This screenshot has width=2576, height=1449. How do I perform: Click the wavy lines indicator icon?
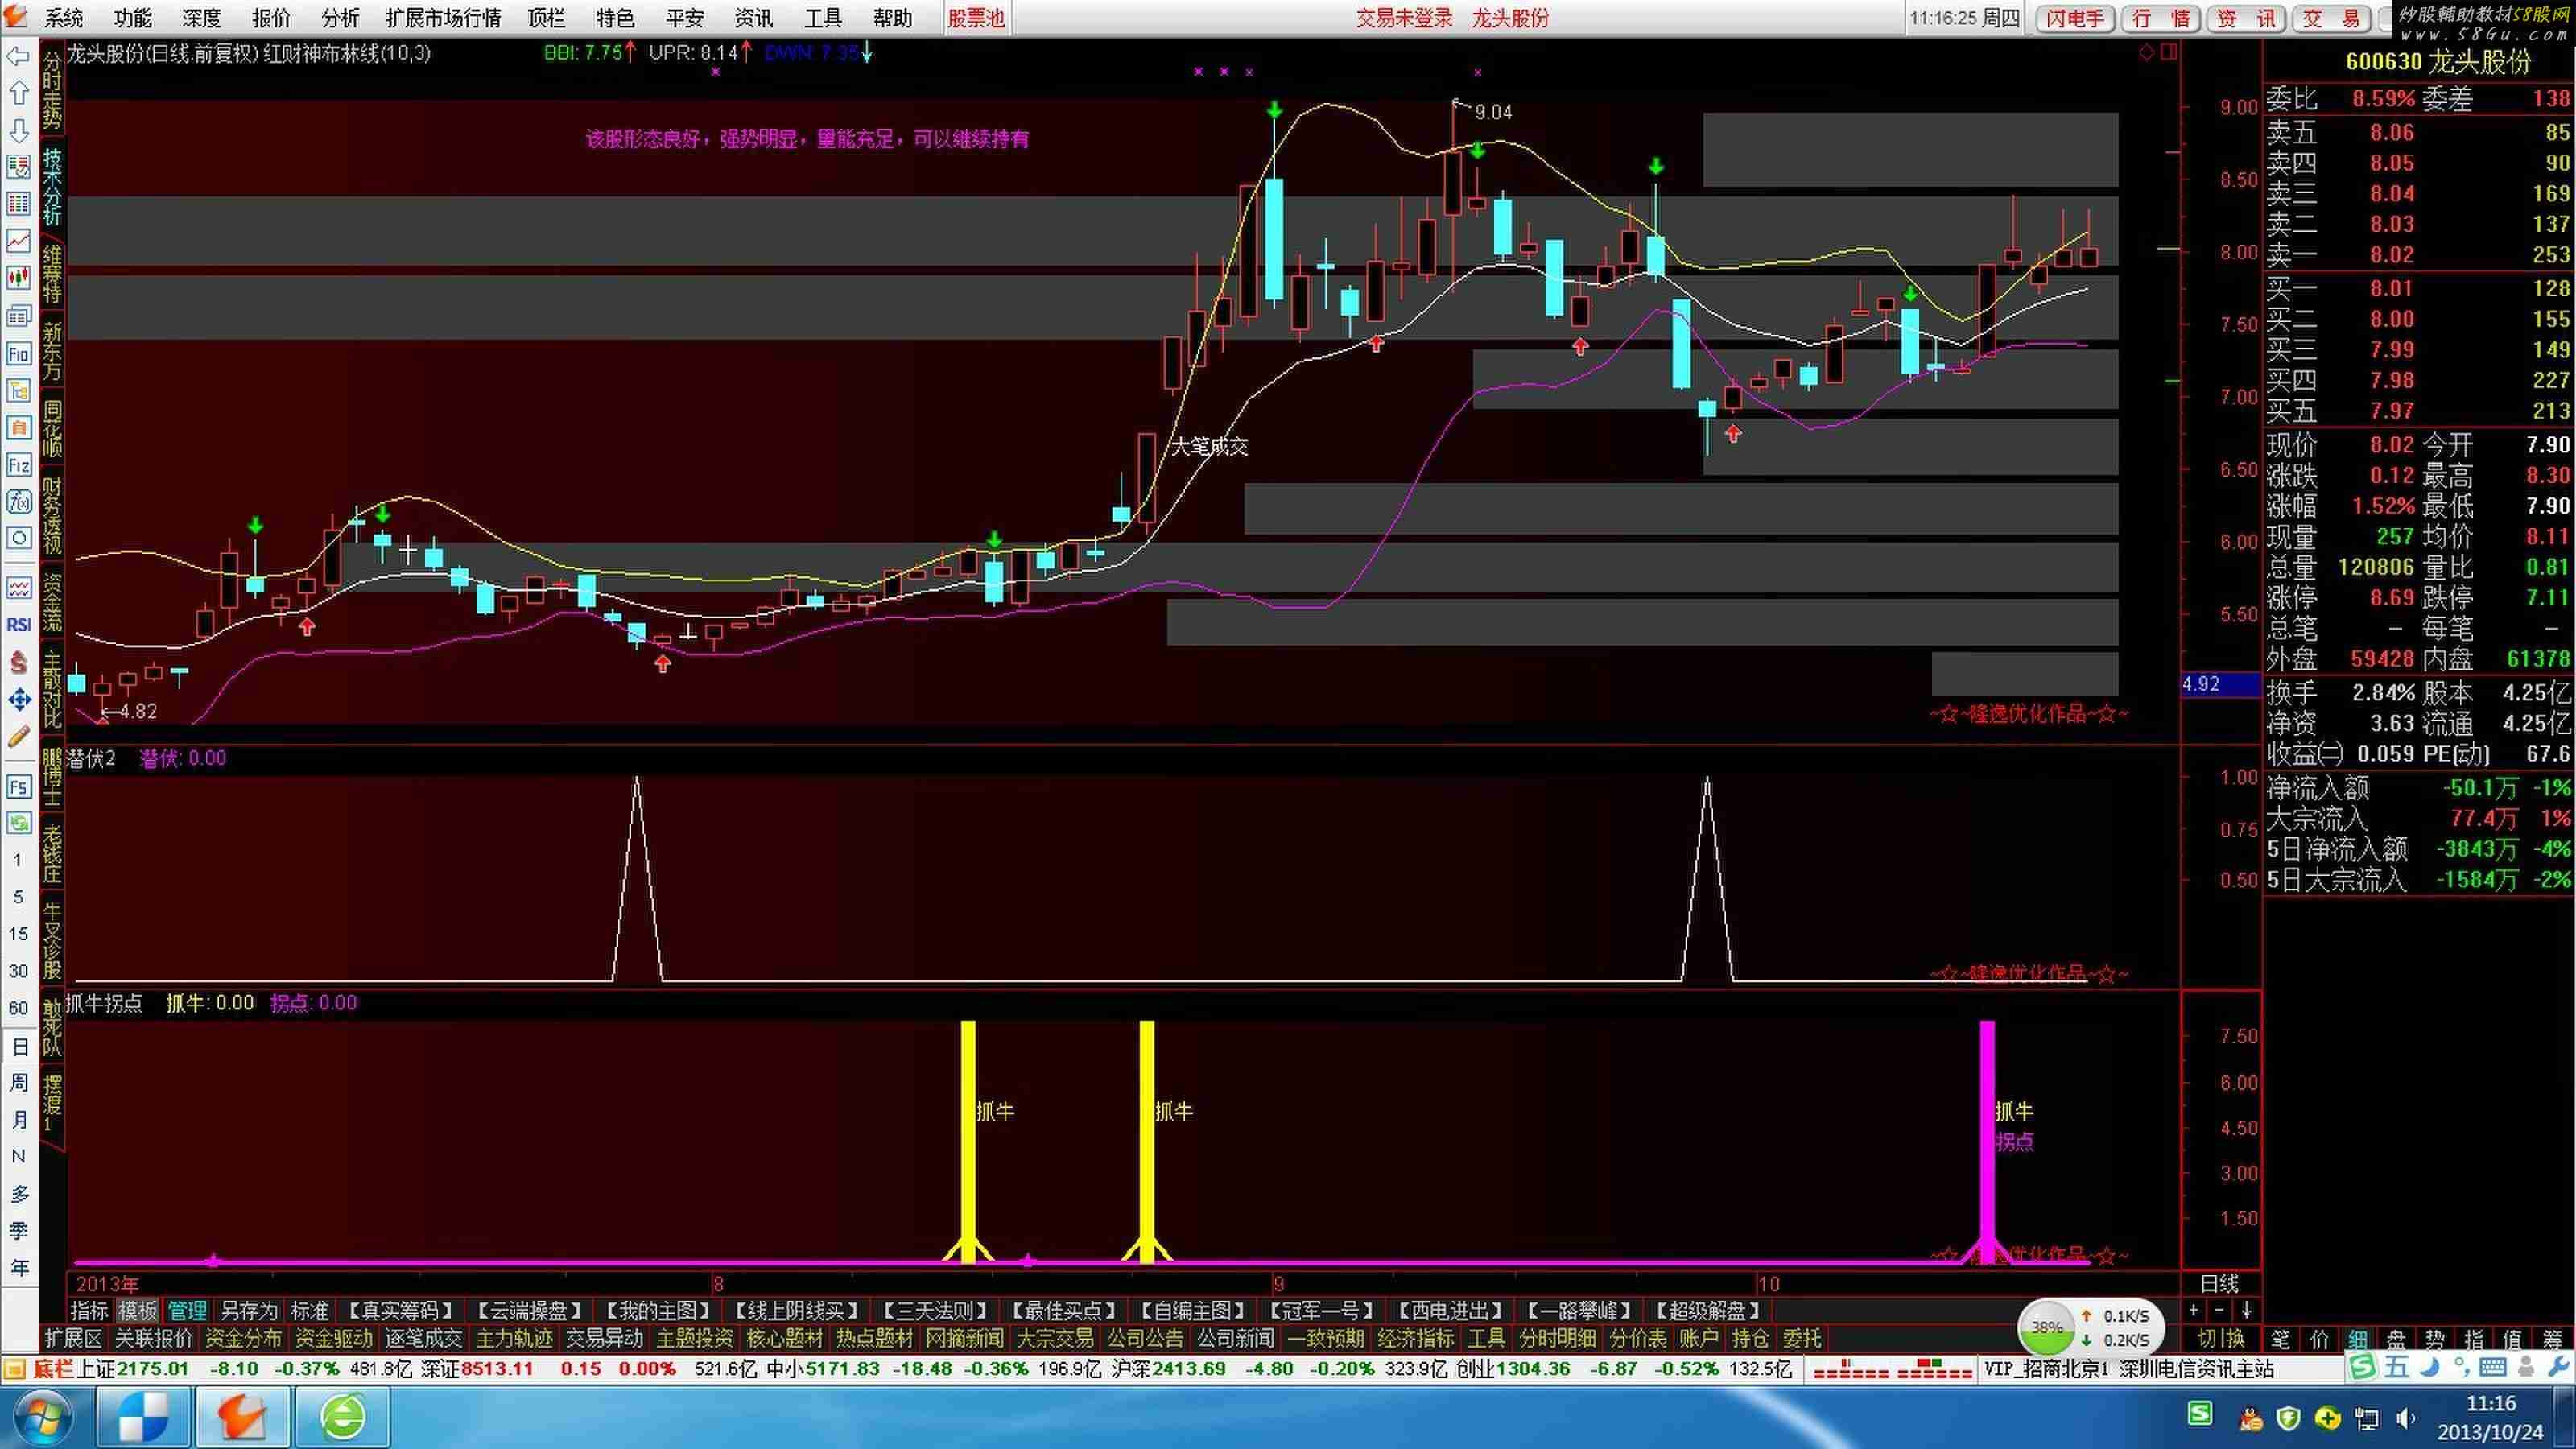click(18, 588)
